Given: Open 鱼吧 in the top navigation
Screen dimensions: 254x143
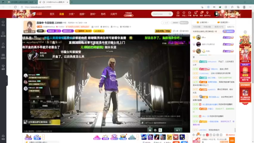Looking at the screenshot, I should point(103,14).
